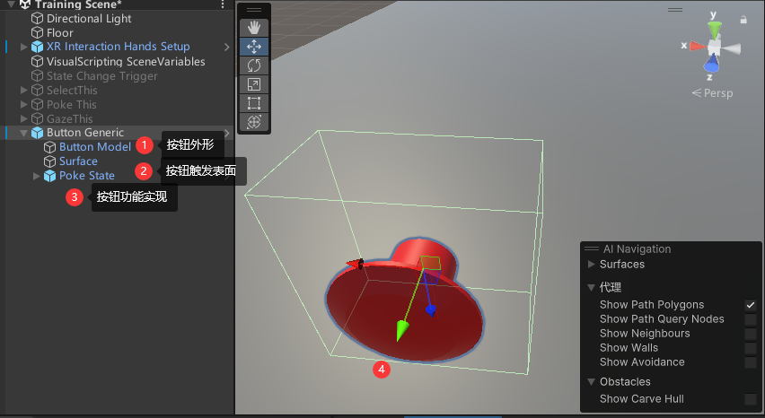
Task: Select the Directional Light object
Action: click(89, 18)
